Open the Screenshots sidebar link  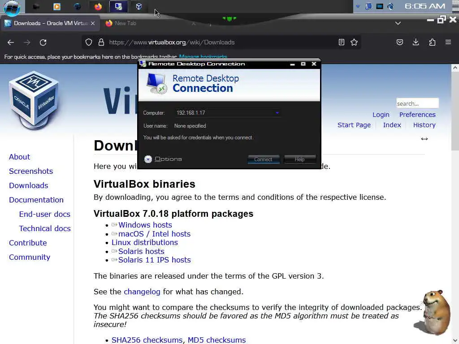tap(31, 171)
